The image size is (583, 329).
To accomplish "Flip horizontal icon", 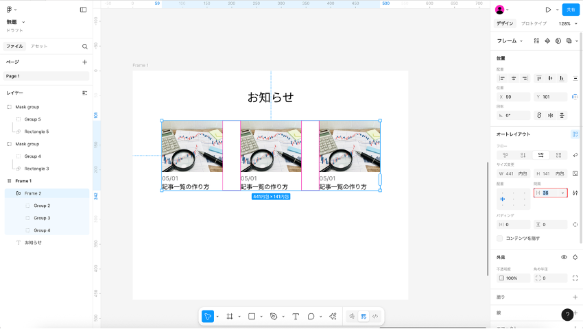I will coord(550,116).
